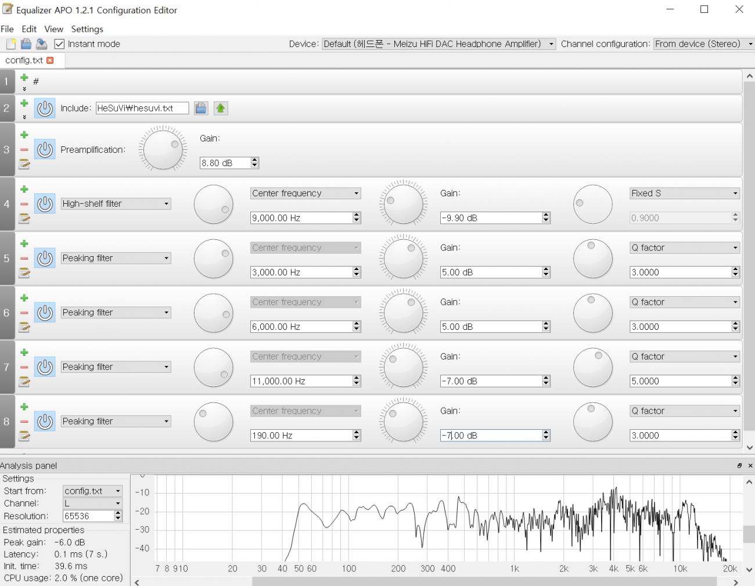Click the plus icon in row 5

coord(24,244)
